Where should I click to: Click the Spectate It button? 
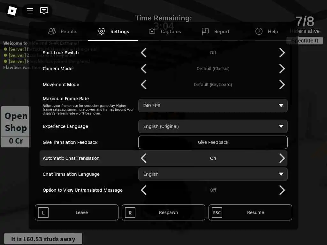pyautogui.click(x=305, y=41)
